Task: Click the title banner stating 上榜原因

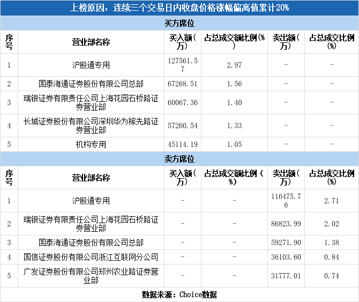Action: tap(179, 8)
